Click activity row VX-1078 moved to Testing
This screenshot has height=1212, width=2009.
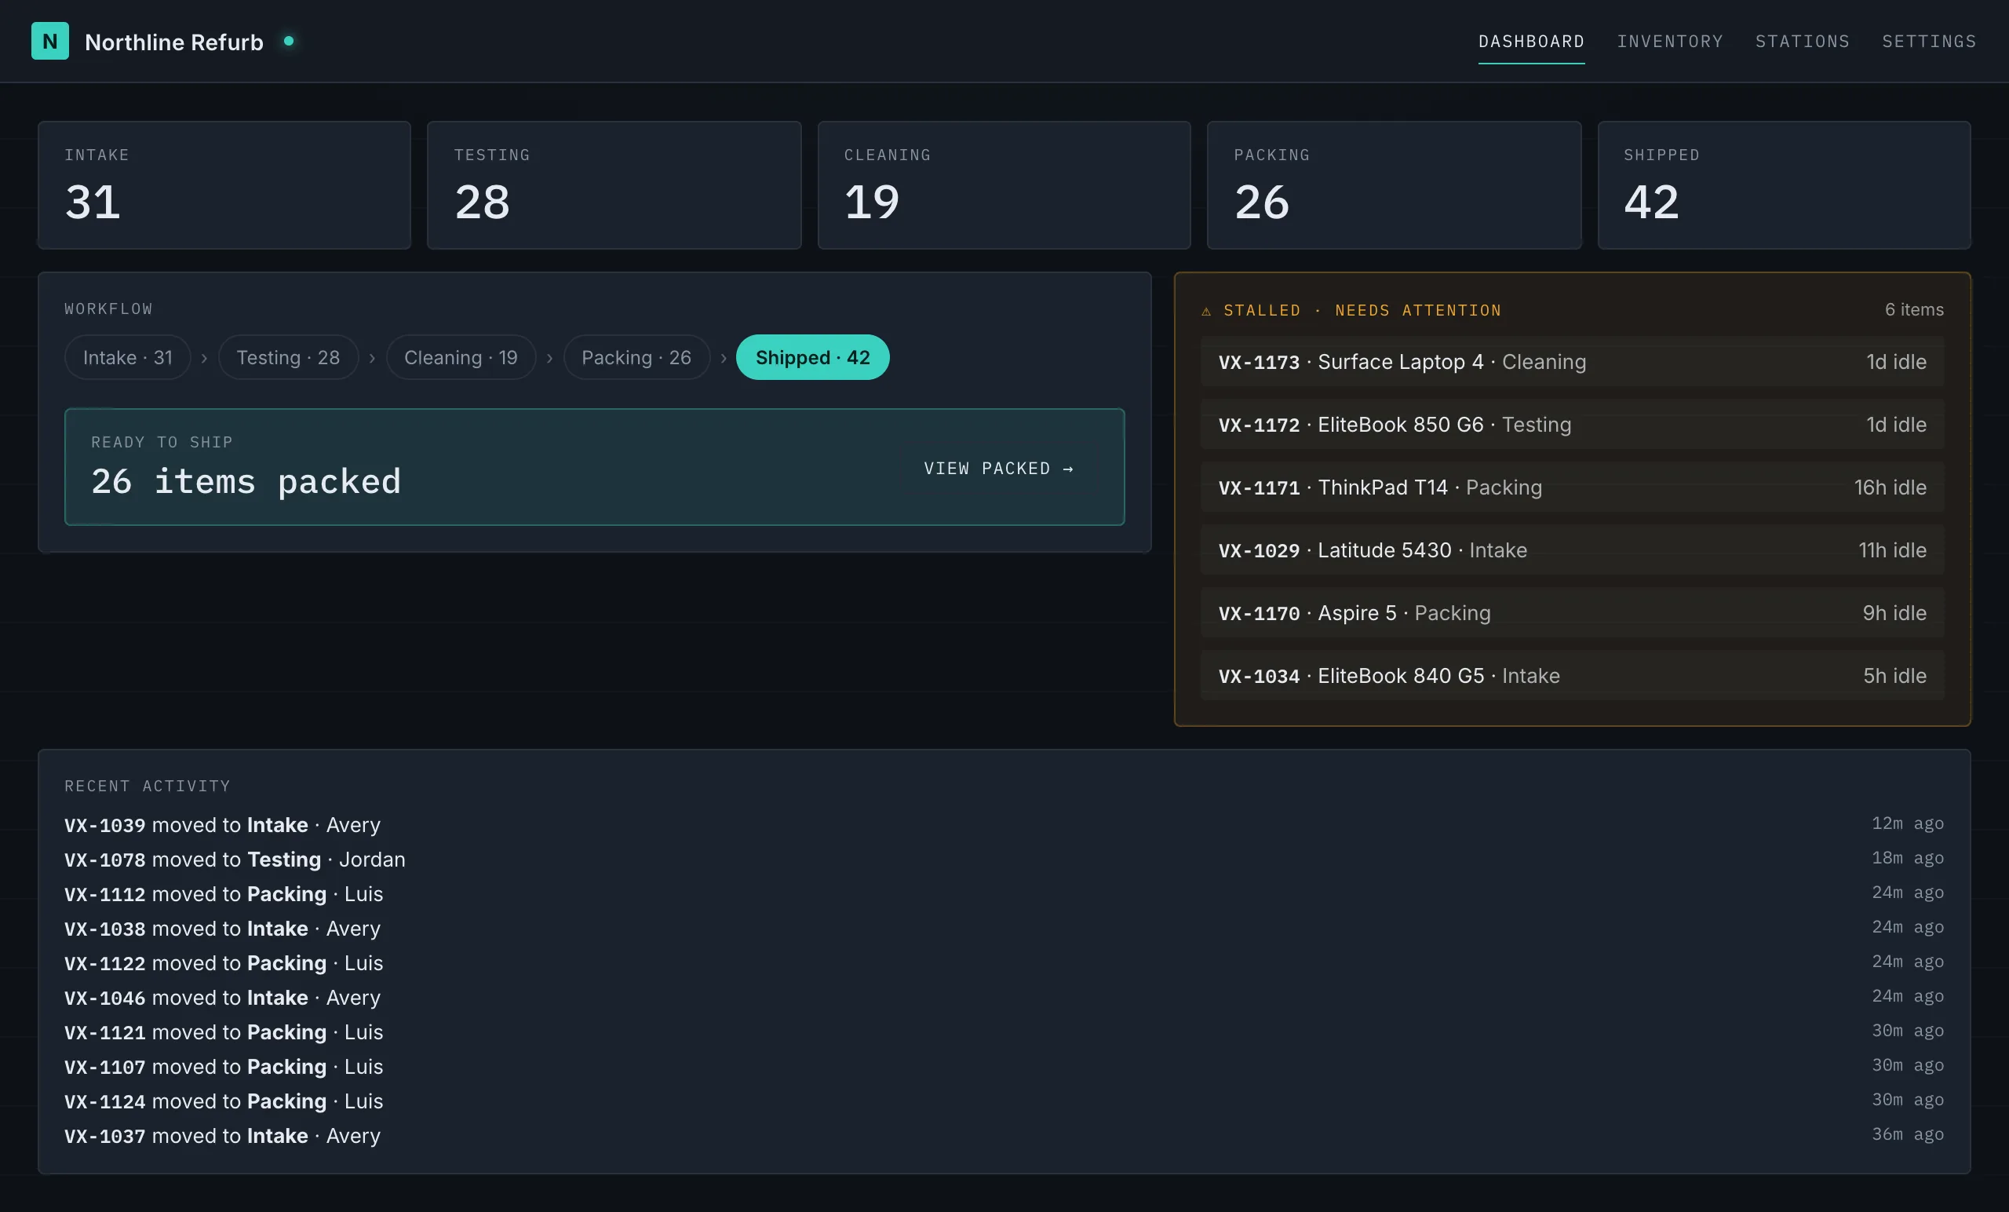click(1004, 859)
